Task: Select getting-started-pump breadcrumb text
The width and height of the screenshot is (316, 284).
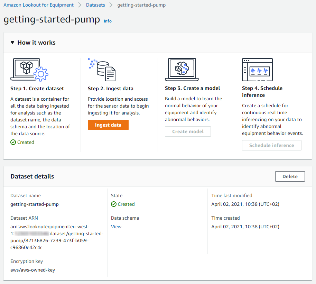Action: [141, 5]
